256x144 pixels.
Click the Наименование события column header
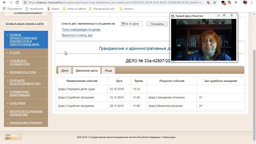click(x=82, y=81)
